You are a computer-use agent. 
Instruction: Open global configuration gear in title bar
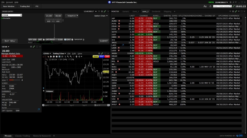pos(231,2)
